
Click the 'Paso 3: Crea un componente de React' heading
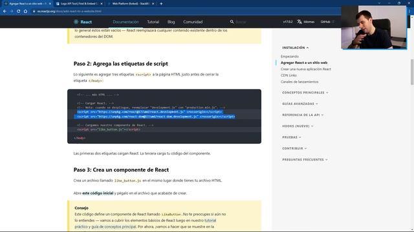tap(121, 169)
